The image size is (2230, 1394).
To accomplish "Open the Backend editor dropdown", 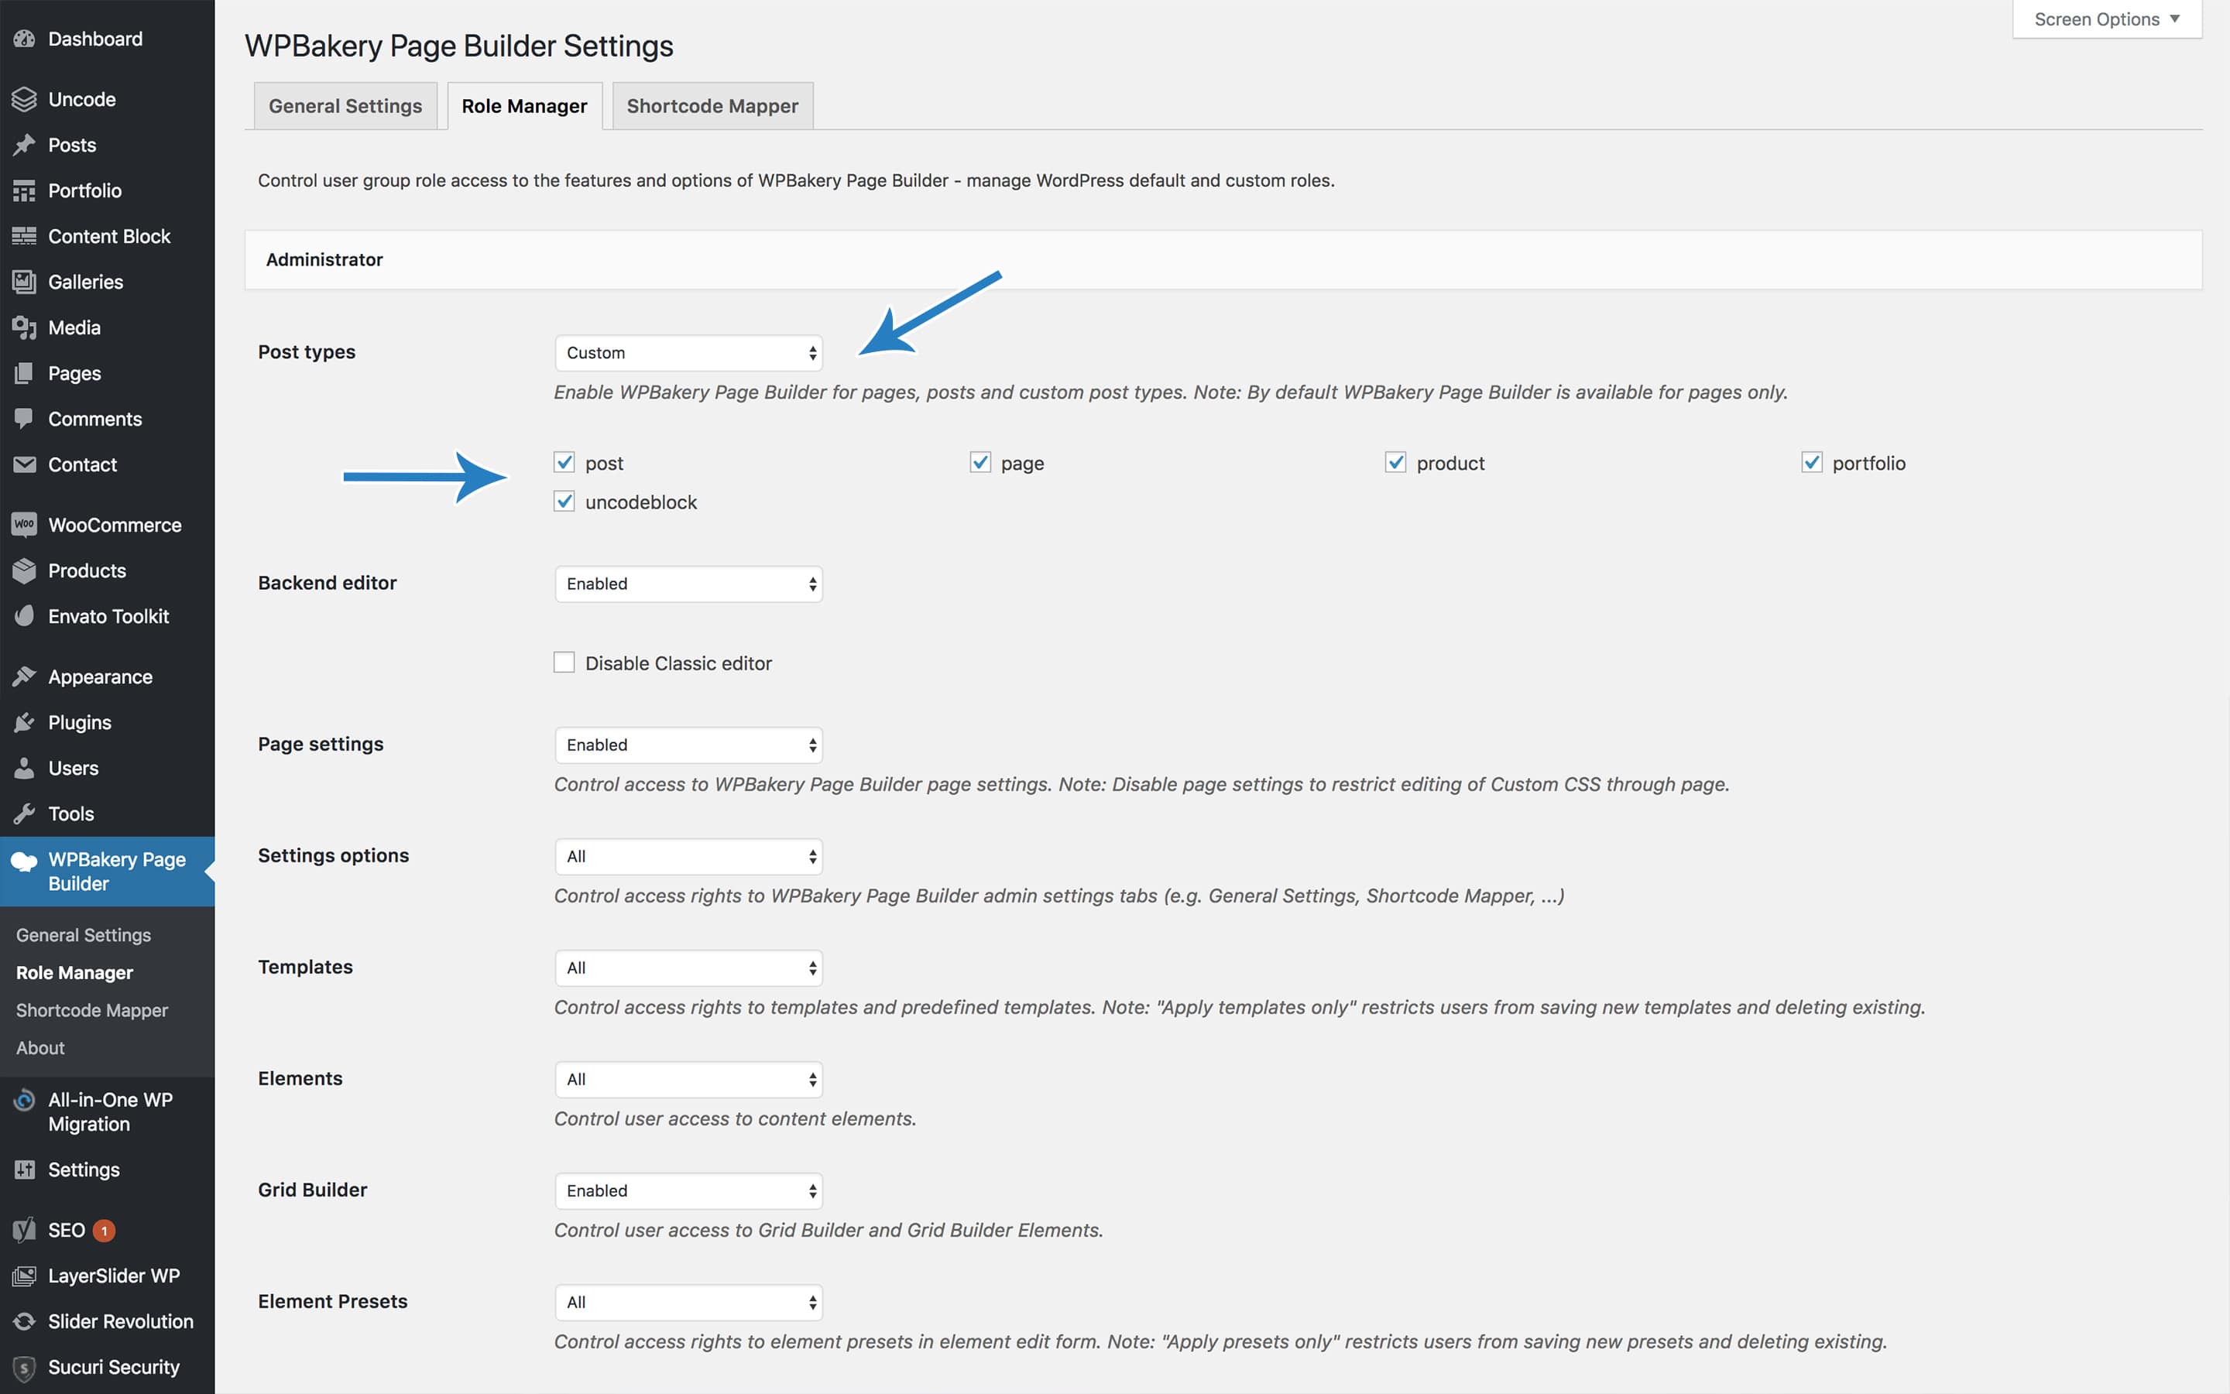I will (x=688, y=584).
